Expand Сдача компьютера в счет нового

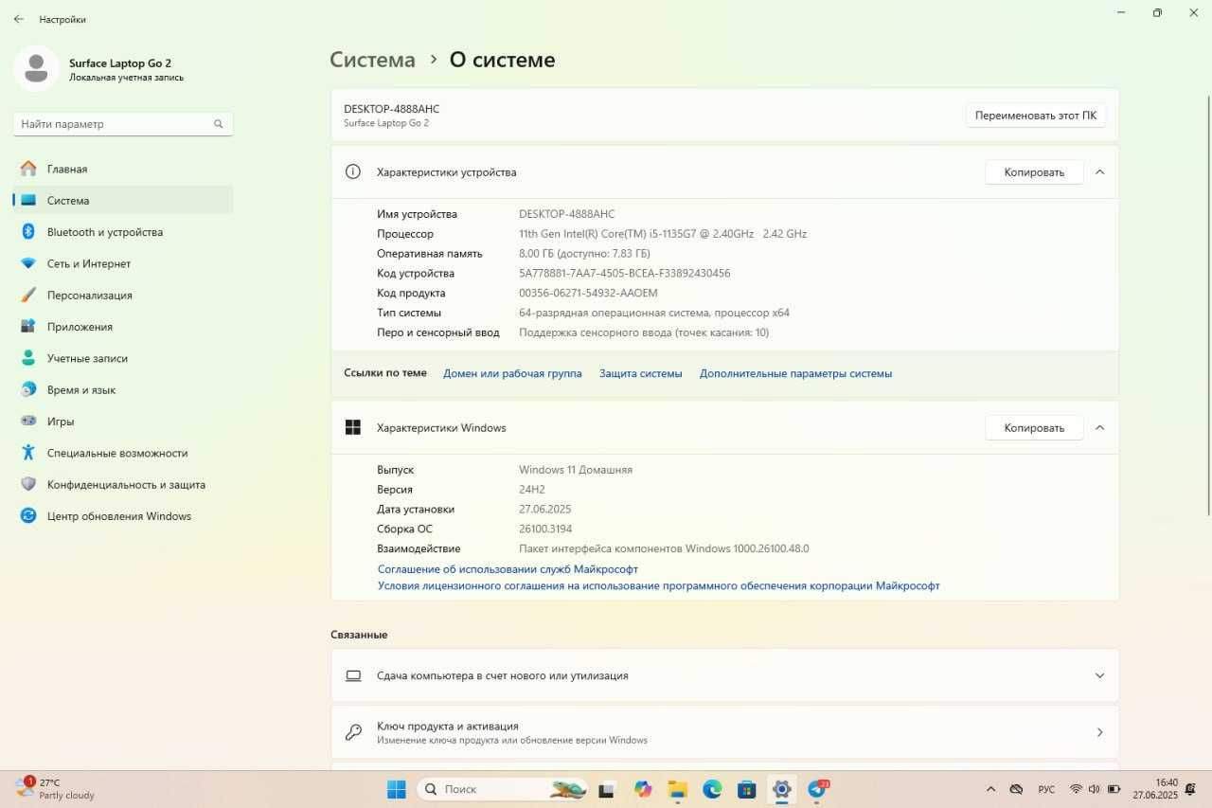coord(724,675)
